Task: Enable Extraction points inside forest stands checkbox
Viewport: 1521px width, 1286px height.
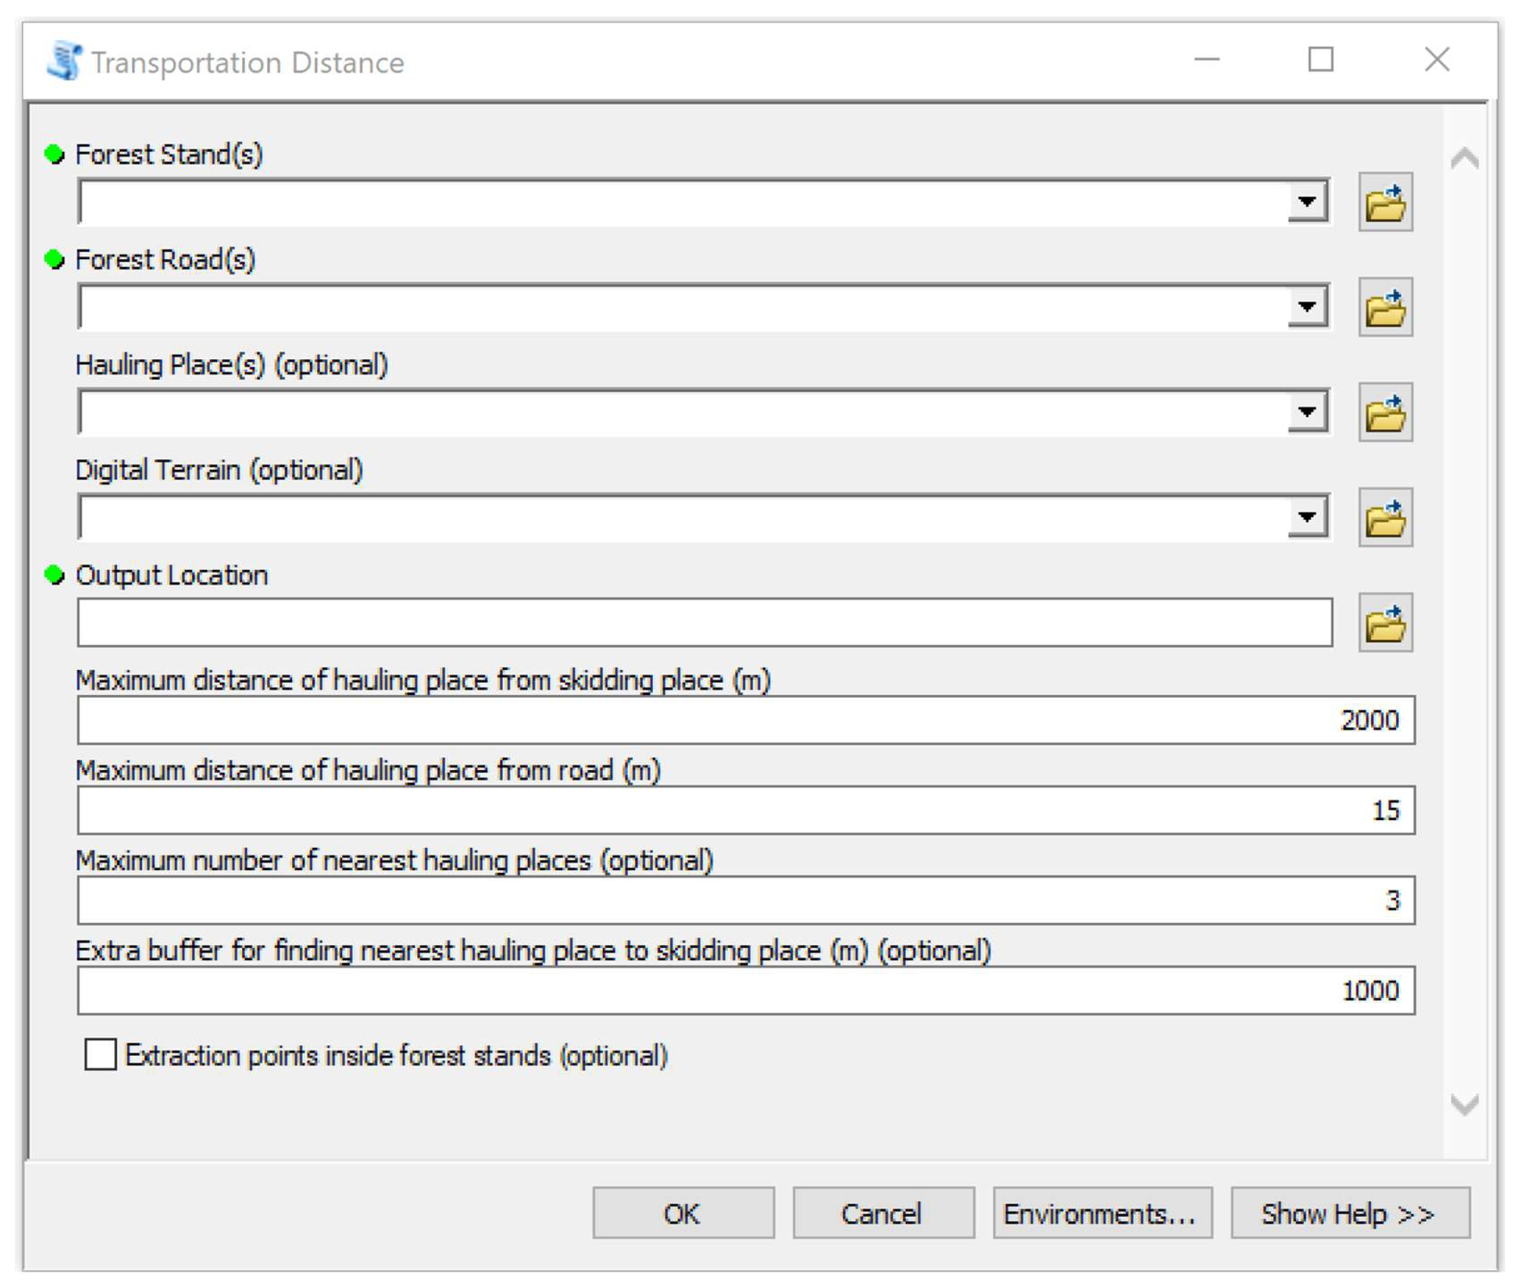Action: [100, 1054]
